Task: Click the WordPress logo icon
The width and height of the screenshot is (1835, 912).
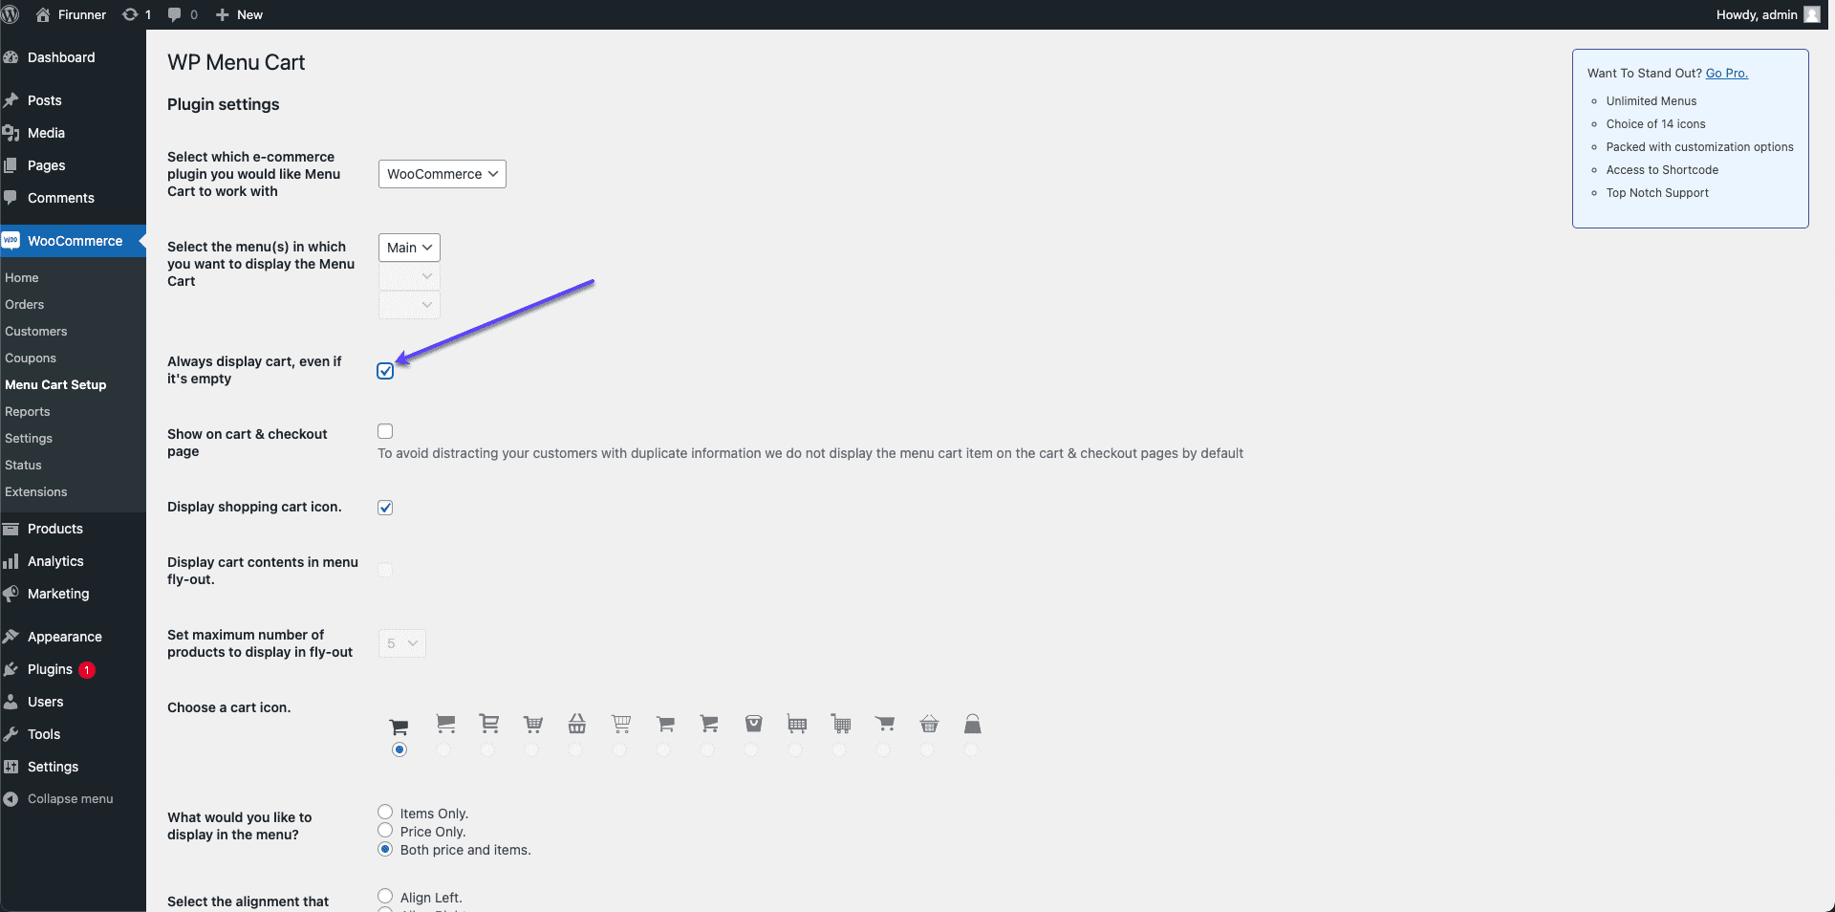Action: tap(11, 14)
